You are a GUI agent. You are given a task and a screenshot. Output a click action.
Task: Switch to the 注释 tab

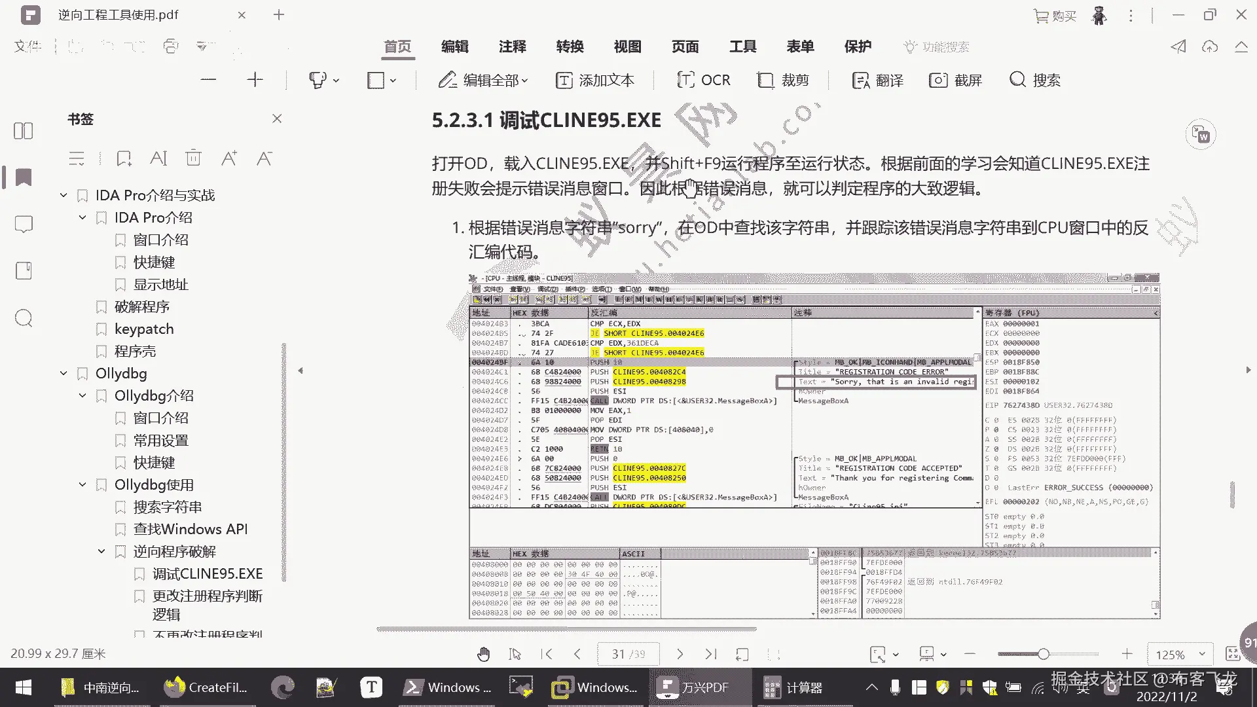(x=512, y=46)
